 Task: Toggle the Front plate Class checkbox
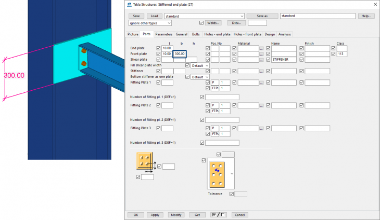pos(334,54)
